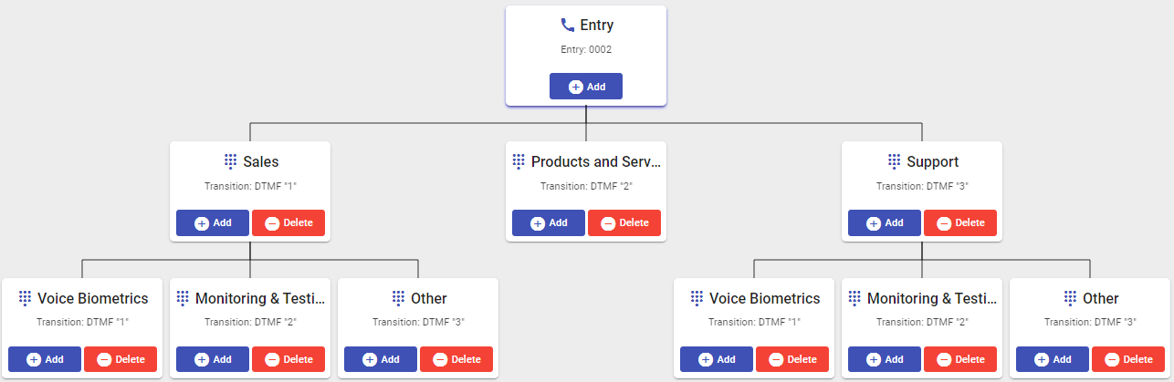Add child to Other under Sales
1174x382 pixels.
click(x=381, y=359)
